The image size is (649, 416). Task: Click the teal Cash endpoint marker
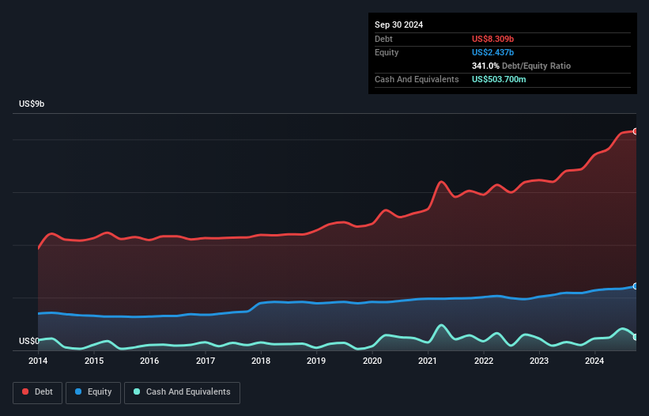[x=636, y=338]
